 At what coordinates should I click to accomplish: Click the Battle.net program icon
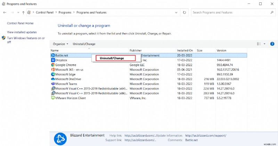click(53, 55)
